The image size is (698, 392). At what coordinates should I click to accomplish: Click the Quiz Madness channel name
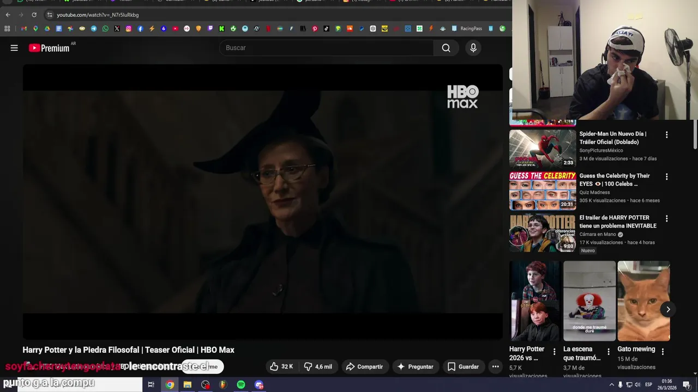tap(594, 192)
